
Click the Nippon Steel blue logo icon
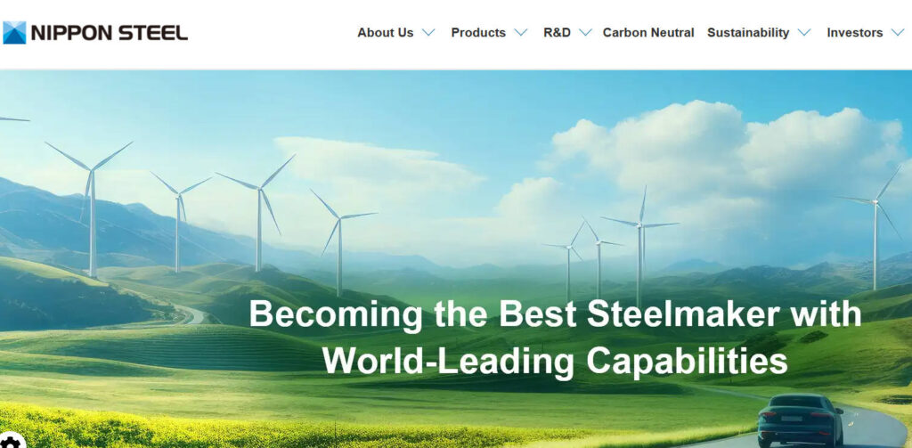click(14, 33)
